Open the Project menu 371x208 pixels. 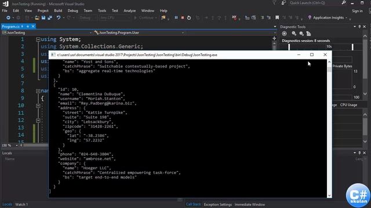(x=43, y=11)
